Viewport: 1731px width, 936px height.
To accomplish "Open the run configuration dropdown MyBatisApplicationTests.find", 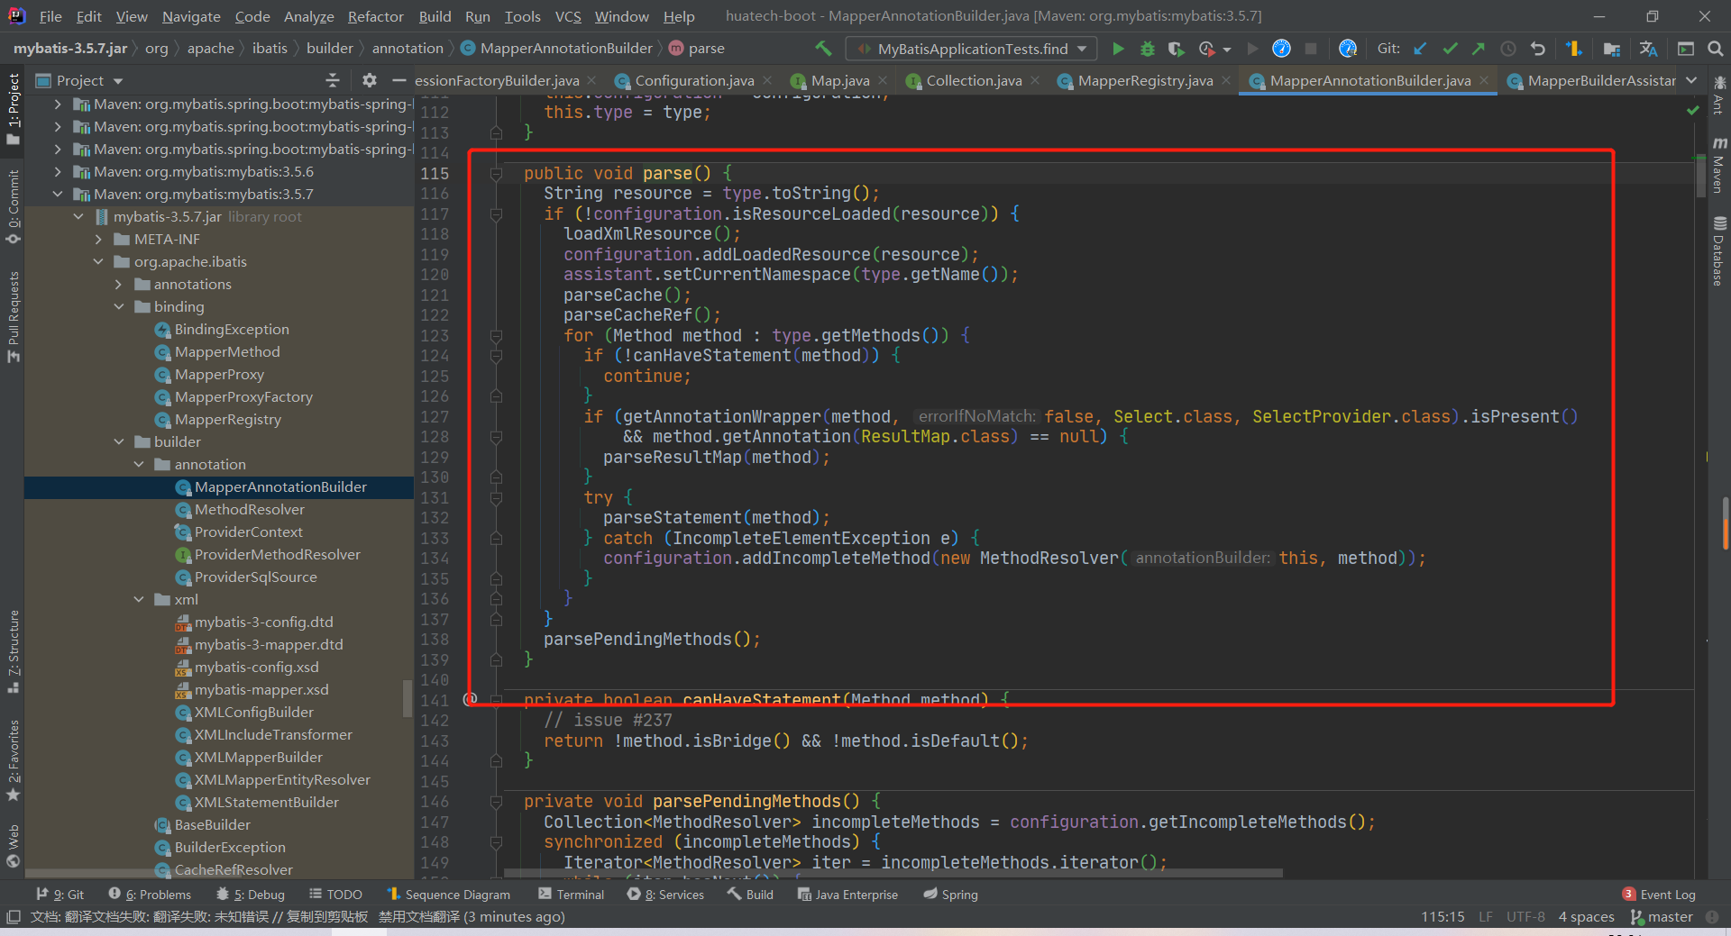I will [972, 49].
